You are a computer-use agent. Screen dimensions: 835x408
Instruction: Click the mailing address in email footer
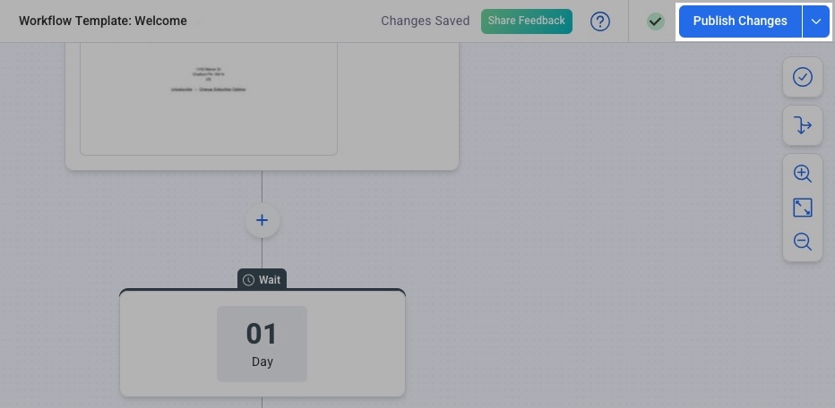[x=209, y=74]
